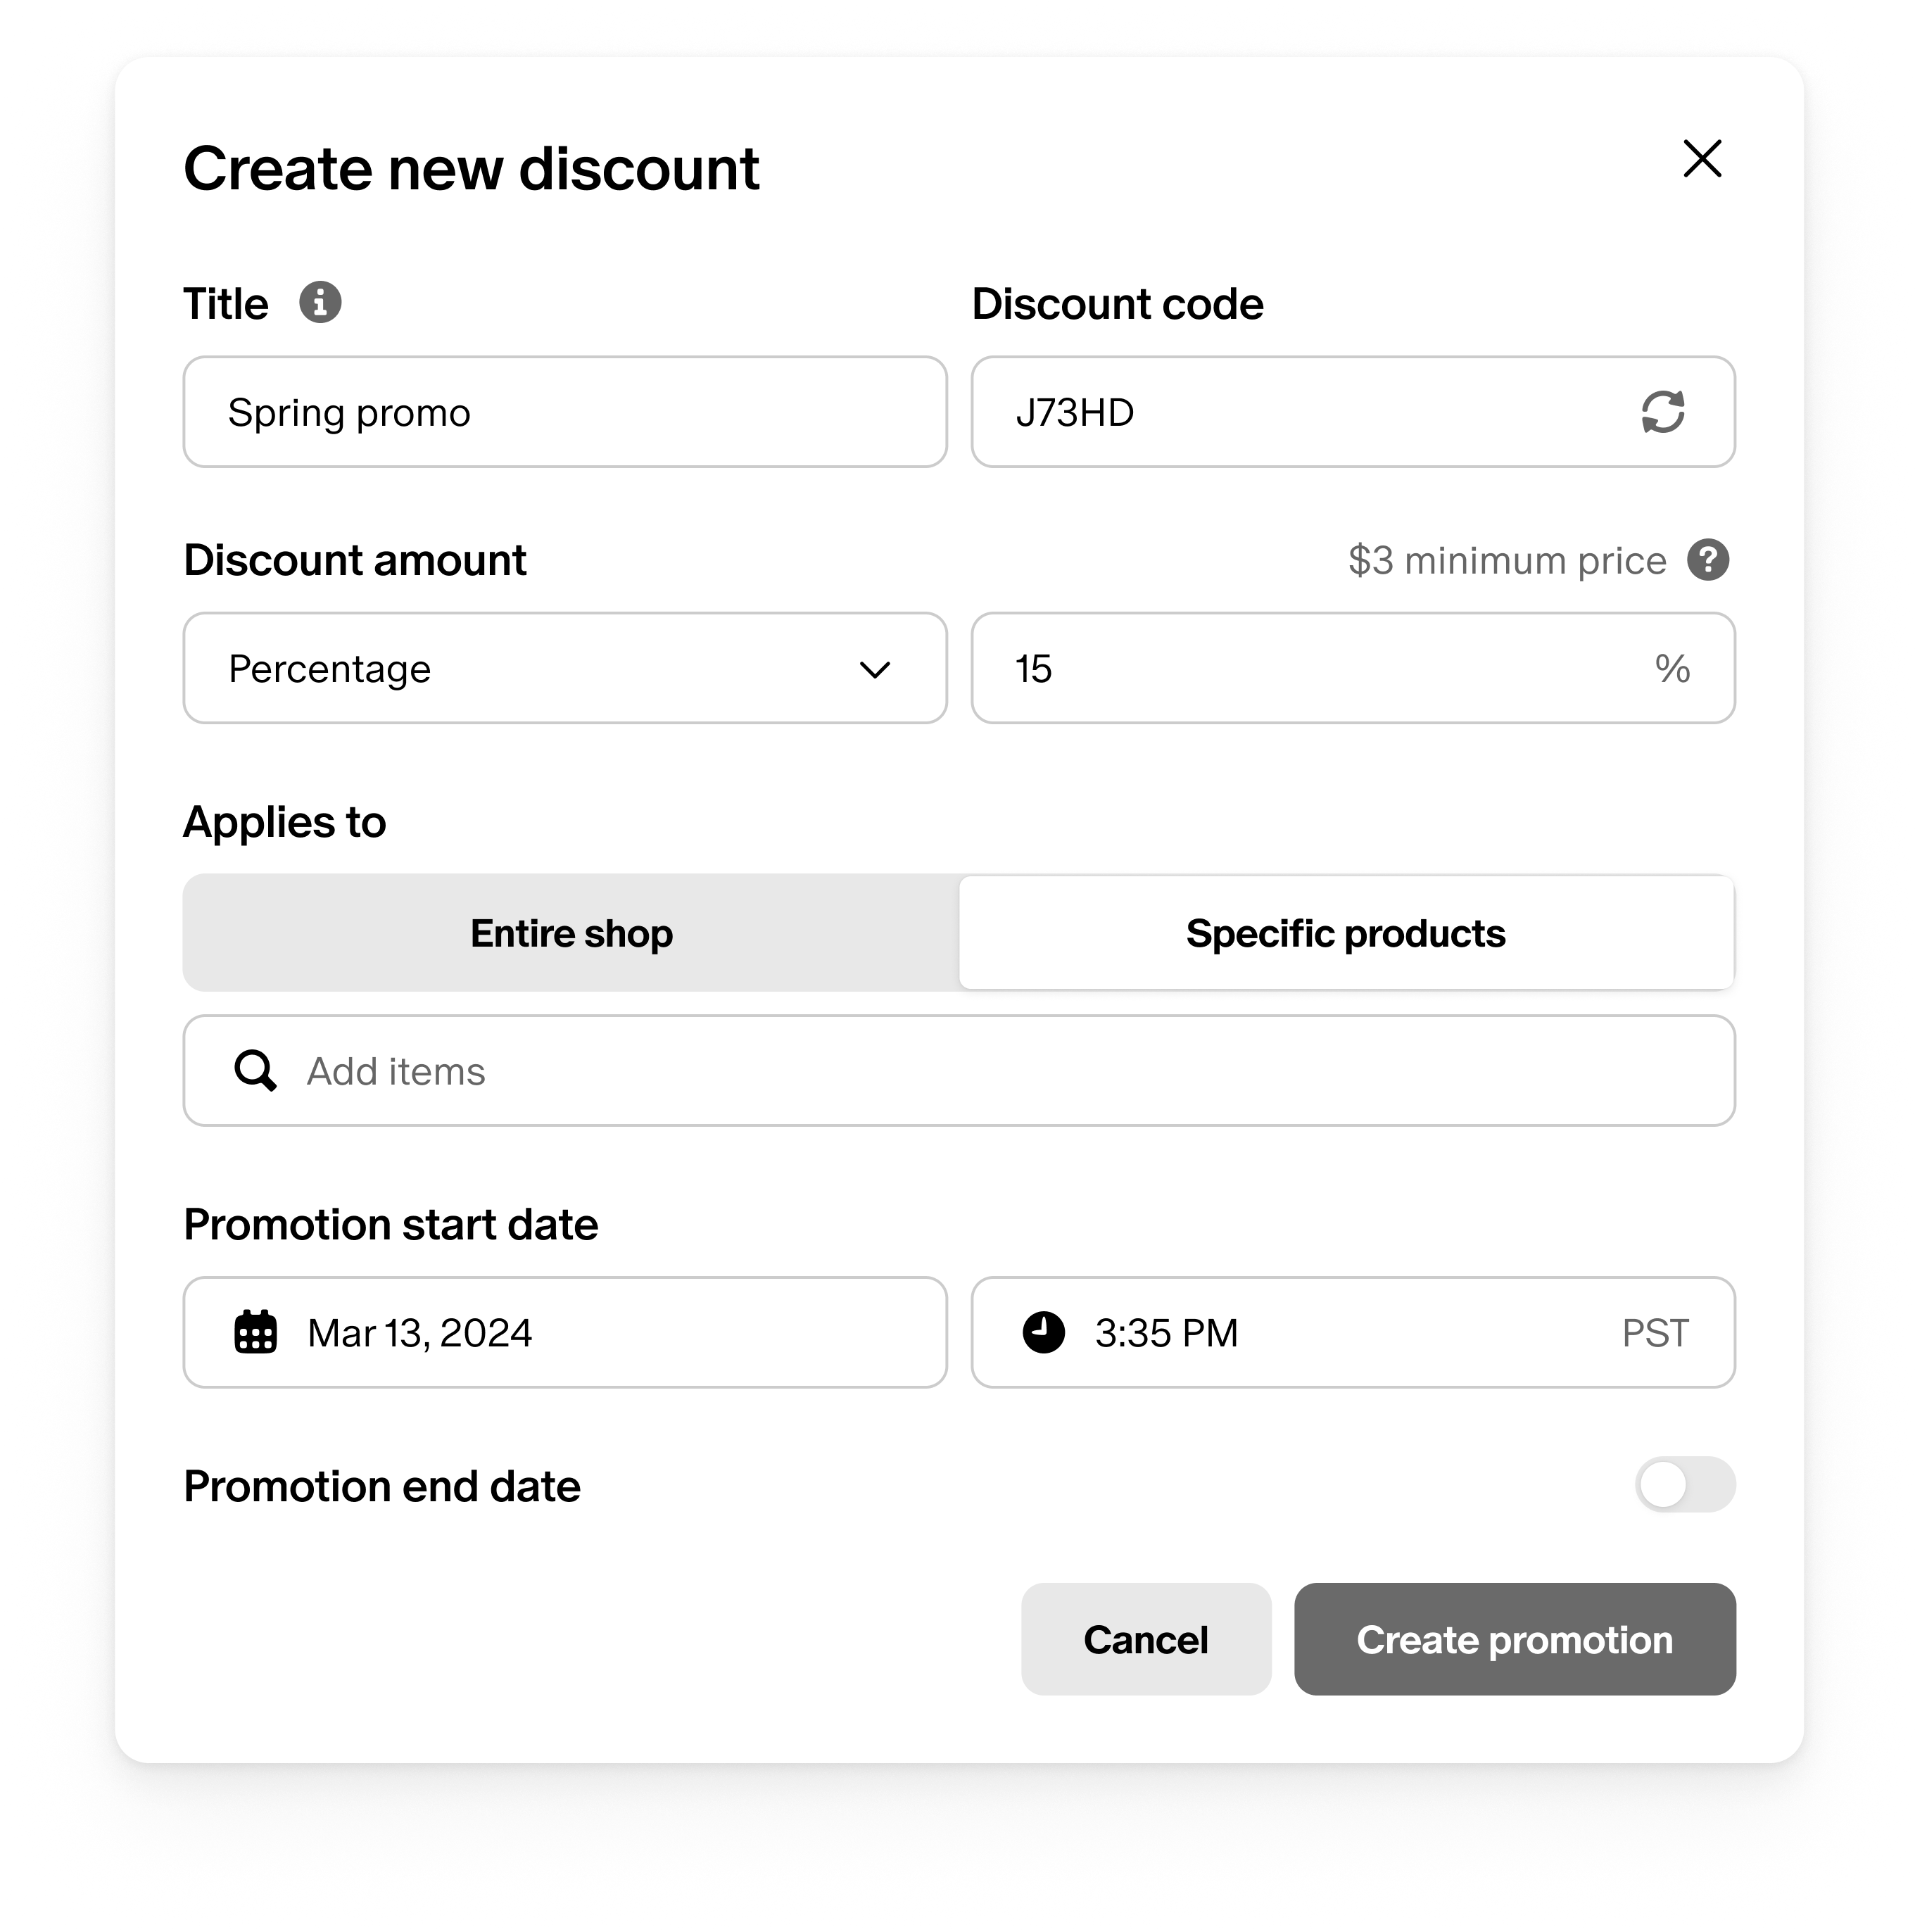Open the calendar icon for start date
1915x1932 pixels.
point(255,1332)
